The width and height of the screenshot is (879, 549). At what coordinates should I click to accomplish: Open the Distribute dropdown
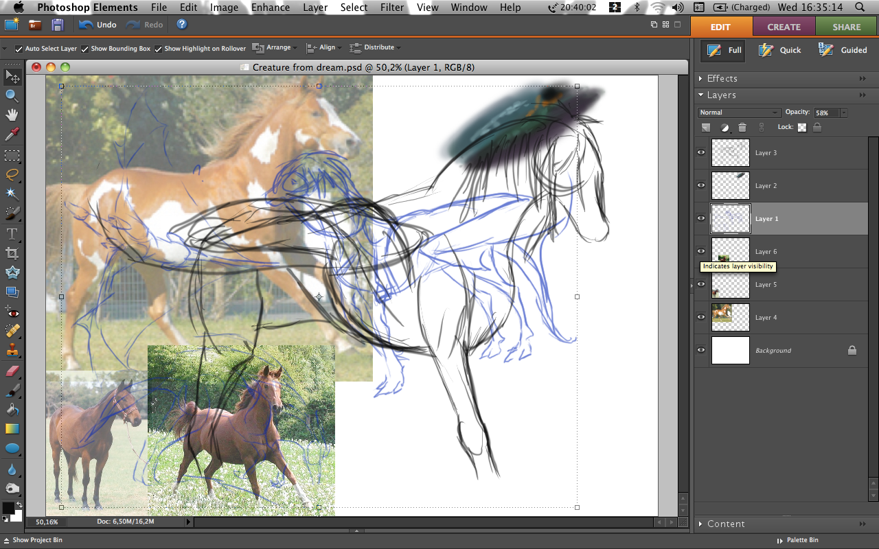click(375, 48)
